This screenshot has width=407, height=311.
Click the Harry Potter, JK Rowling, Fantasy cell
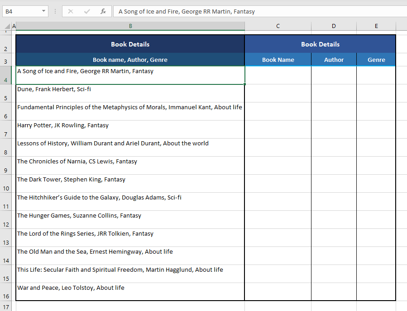point(130,129)
